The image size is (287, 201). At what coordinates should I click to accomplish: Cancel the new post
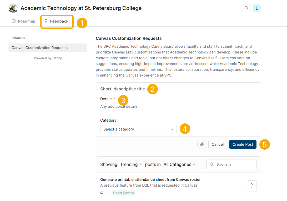click(x=218, y=144)
